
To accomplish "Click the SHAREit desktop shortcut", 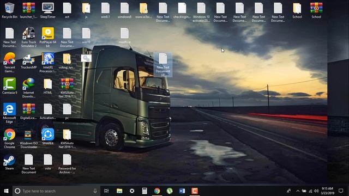I will click(48, 137).
